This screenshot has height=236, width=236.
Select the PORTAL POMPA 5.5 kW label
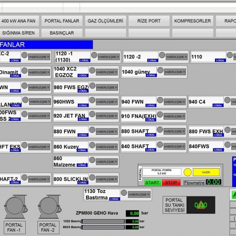click(162, 172)
